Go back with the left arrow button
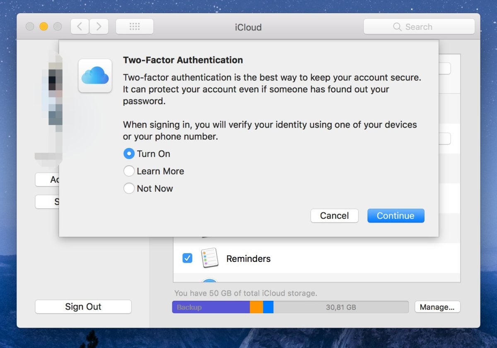The height and width of the screenshot is (348, 497). point(80,27)
